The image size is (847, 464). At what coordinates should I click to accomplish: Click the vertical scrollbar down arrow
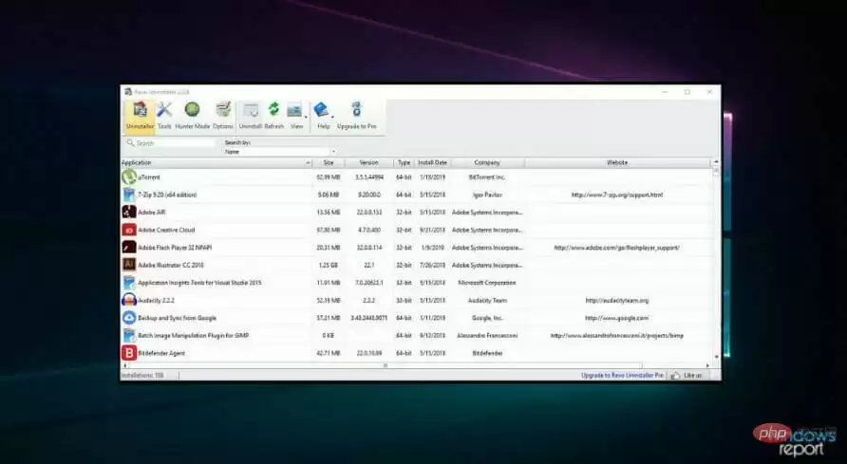(716, 357)
